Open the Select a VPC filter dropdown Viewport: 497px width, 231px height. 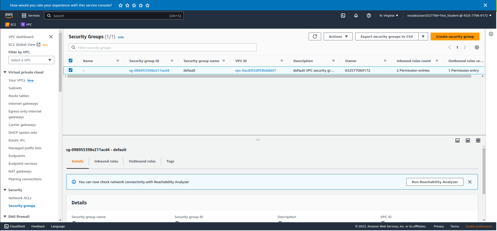[x=31, y=60]
